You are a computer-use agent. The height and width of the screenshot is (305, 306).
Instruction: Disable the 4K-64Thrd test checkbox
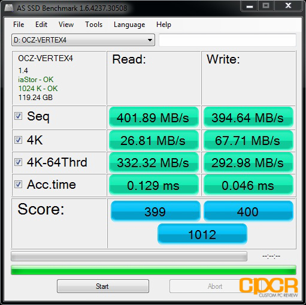tap(18, 162)
